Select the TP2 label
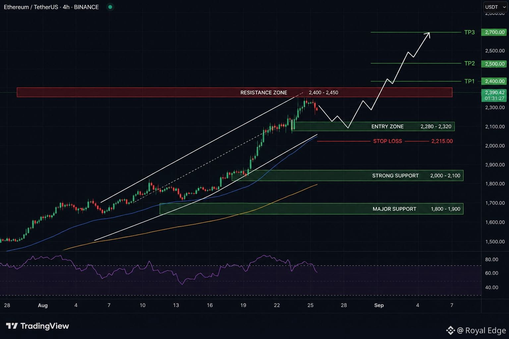The image size is (509, 339). click(x=469, y=63)
